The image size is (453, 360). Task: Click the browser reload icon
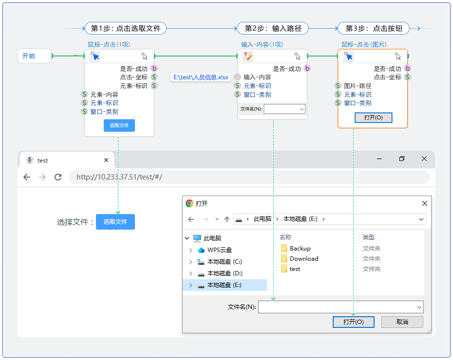[58, 177]
